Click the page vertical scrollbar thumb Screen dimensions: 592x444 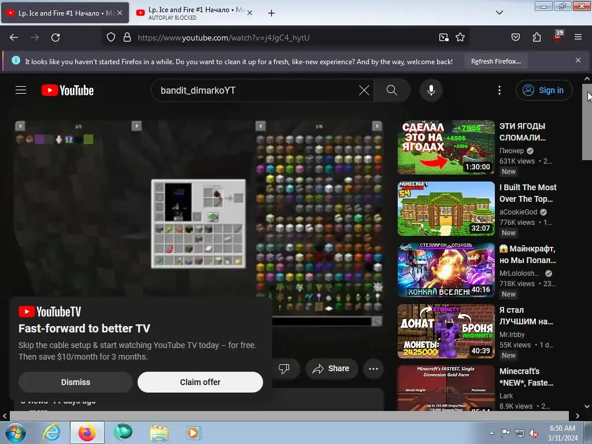click(587, 121)
